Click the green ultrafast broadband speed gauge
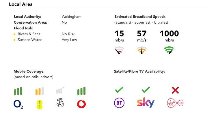 point(169,50)
